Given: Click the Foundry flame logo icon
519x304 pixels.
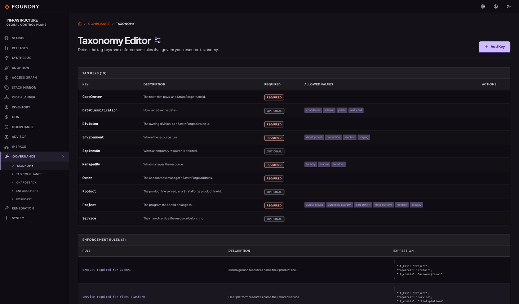Looking at the screenshot, I should point(7,6).
